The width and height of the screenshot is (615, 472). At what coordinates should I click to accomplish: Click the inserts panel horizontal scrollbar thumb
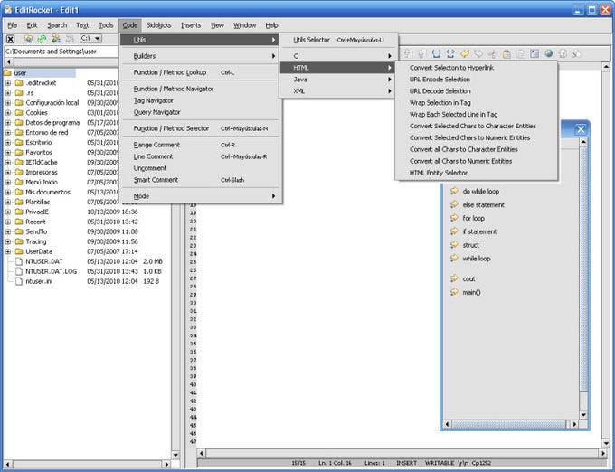pos(508,424)
